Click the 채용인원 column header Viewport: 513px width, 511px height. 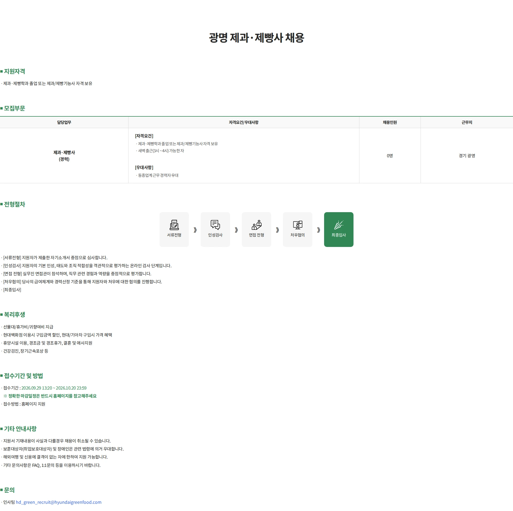[x=390, y=122]
